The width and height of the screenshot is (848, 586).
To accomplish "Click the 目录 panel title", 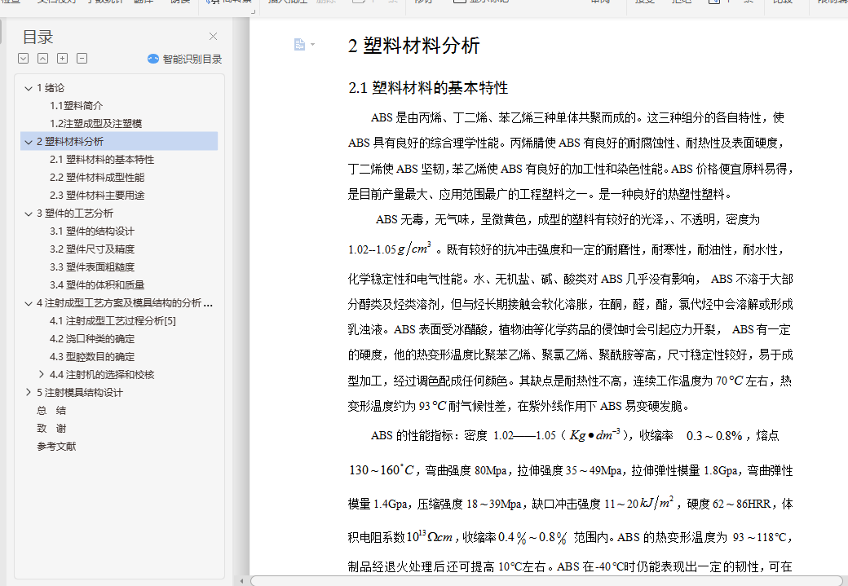I will pos(38,37).
